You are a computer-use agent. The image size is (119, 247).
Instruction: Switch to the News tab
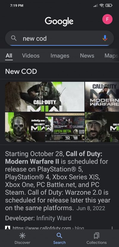tap(87, 56)
